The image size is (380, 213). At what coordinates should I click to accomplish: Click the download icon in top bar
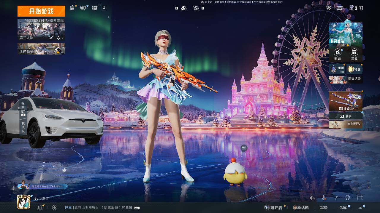pos(104,8)
